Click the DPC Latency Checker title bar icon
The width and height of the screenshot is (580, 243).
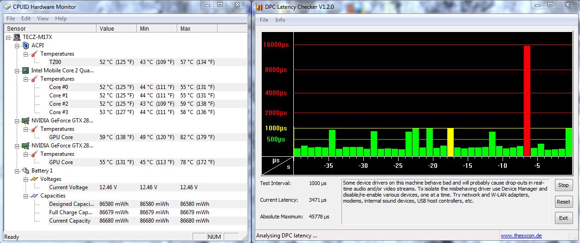coord(259,7)
